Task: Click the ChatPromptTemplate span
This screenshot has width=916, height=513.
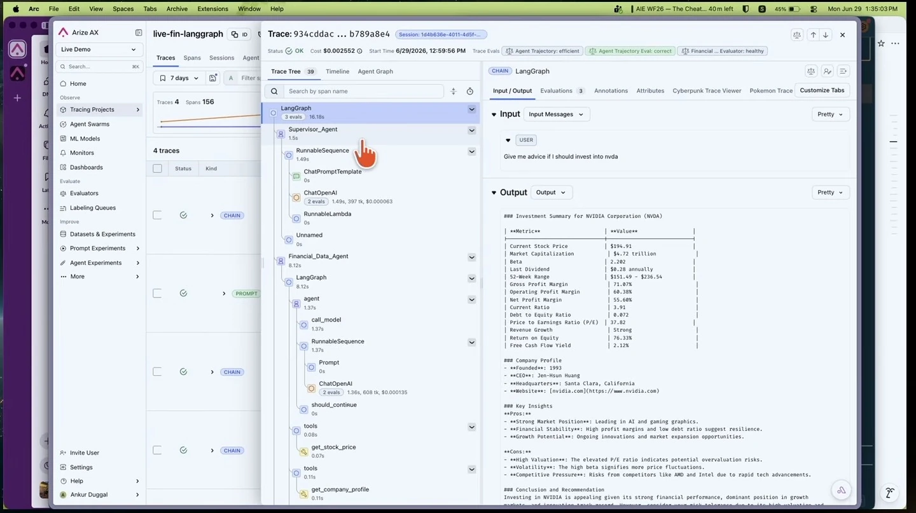Action: pos(333,172)
